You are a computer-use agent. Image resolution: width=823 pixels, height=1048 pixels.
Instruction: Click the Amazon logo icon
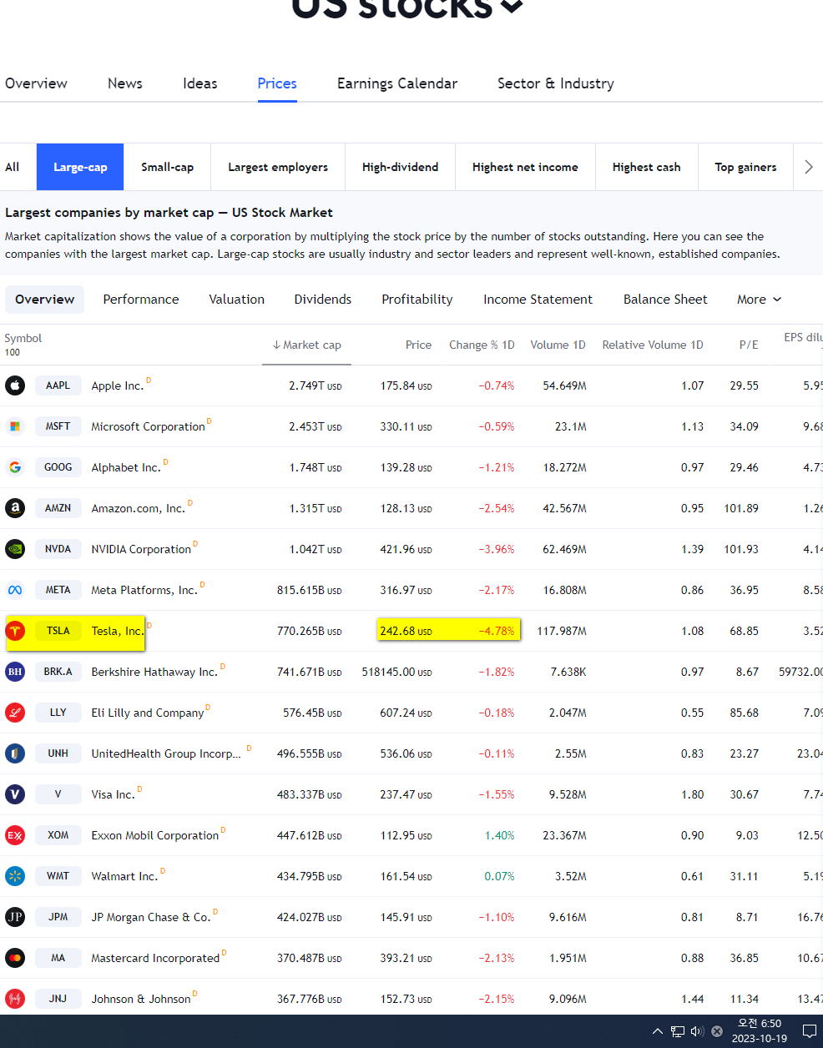pyautogui.click(x=15, y=508)
